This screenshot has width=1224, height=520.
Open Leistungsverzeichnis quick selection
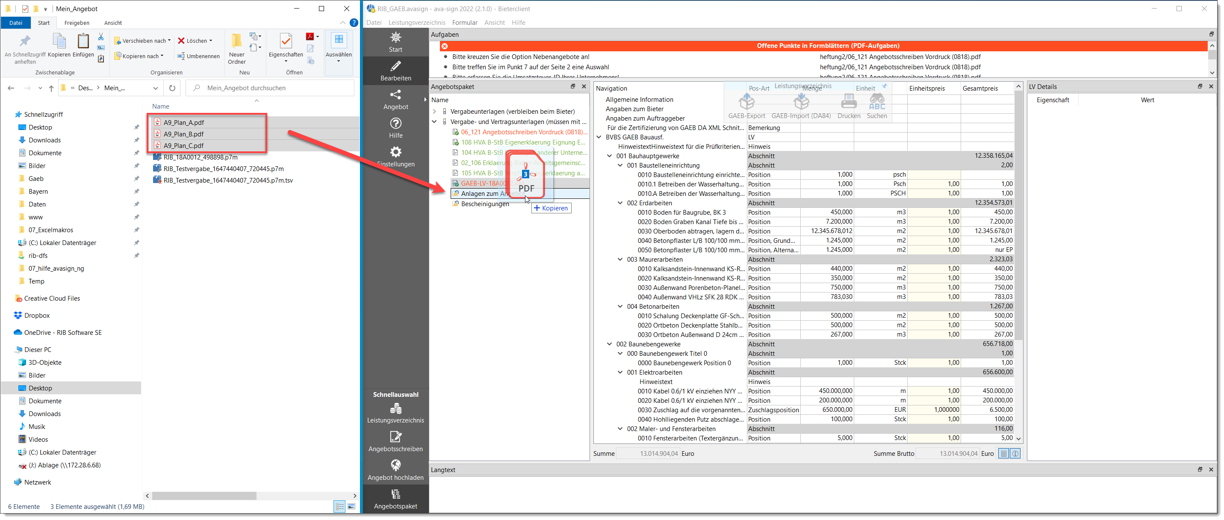click(x=395, y=413)
